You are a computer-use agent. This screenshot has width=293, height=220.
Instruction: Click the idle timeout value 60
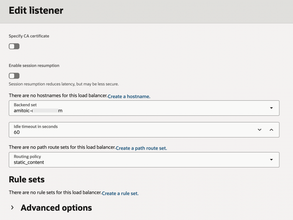(x=17, y=132)
